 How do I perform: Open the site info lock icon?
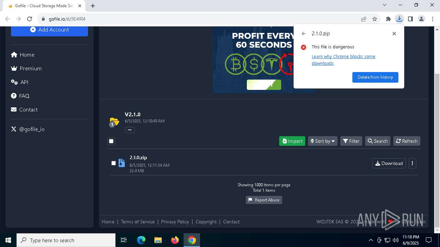click(x=43, y=19)
